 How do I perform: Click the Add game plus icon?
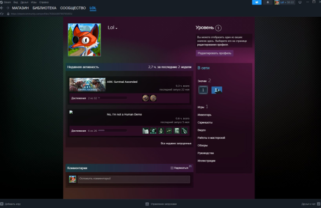point(2,204)
